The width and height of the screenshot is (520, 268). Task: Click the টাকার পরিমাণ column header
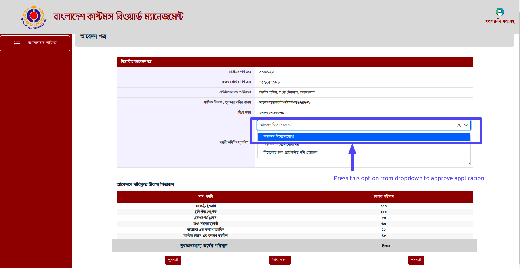(x=383, y=197)
